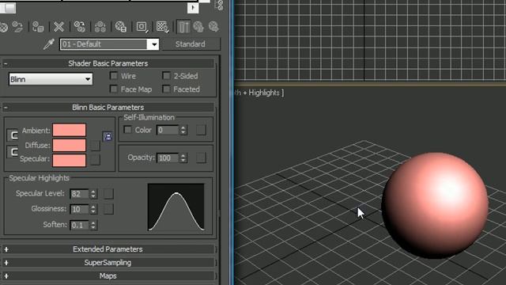Click the Soften value field
506x285 pixels.
click(79, 225)
